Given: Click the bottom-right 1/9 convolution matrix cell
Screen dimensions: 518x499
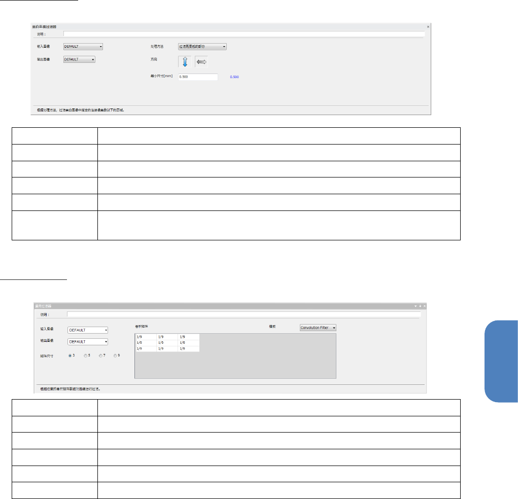Looking at the screenshot, I should tap(188, 349).
